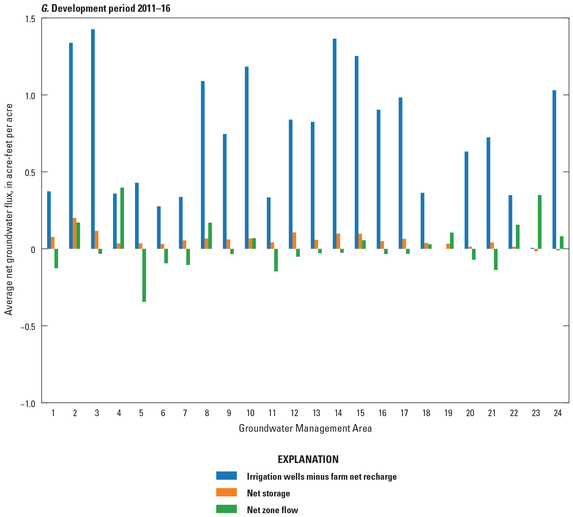Click the Net zone flow legend label
The width and height of the screenshot is (573, 517).
(272, 510)
